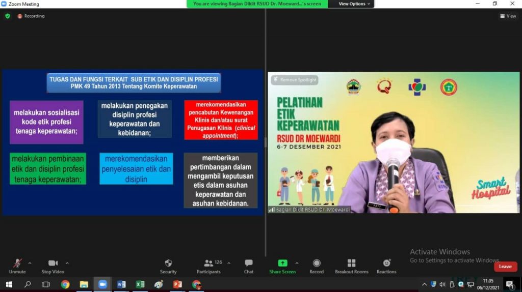Open the Paint icon on the taskbar
The height and width of the screenshot is (292, 522).
159,284
